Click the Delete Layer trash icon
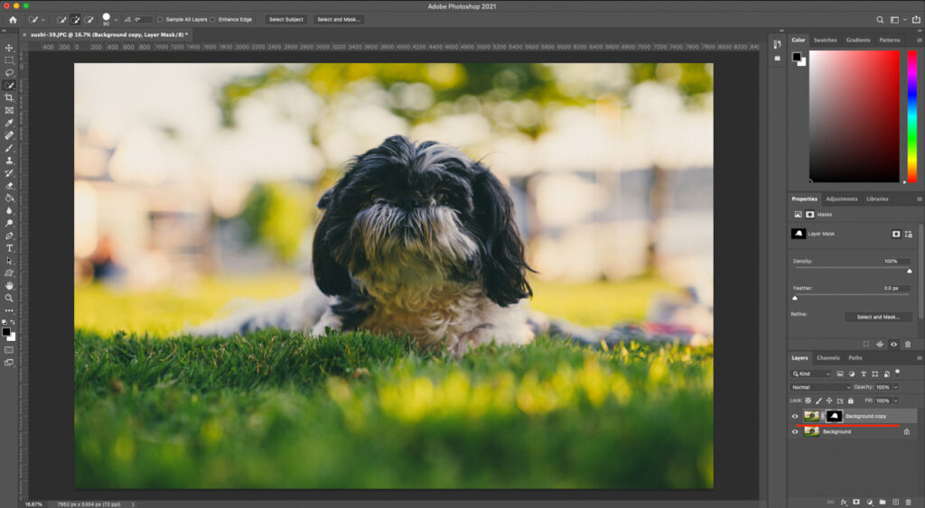925x508 pixels. click(x=909, y=502)
